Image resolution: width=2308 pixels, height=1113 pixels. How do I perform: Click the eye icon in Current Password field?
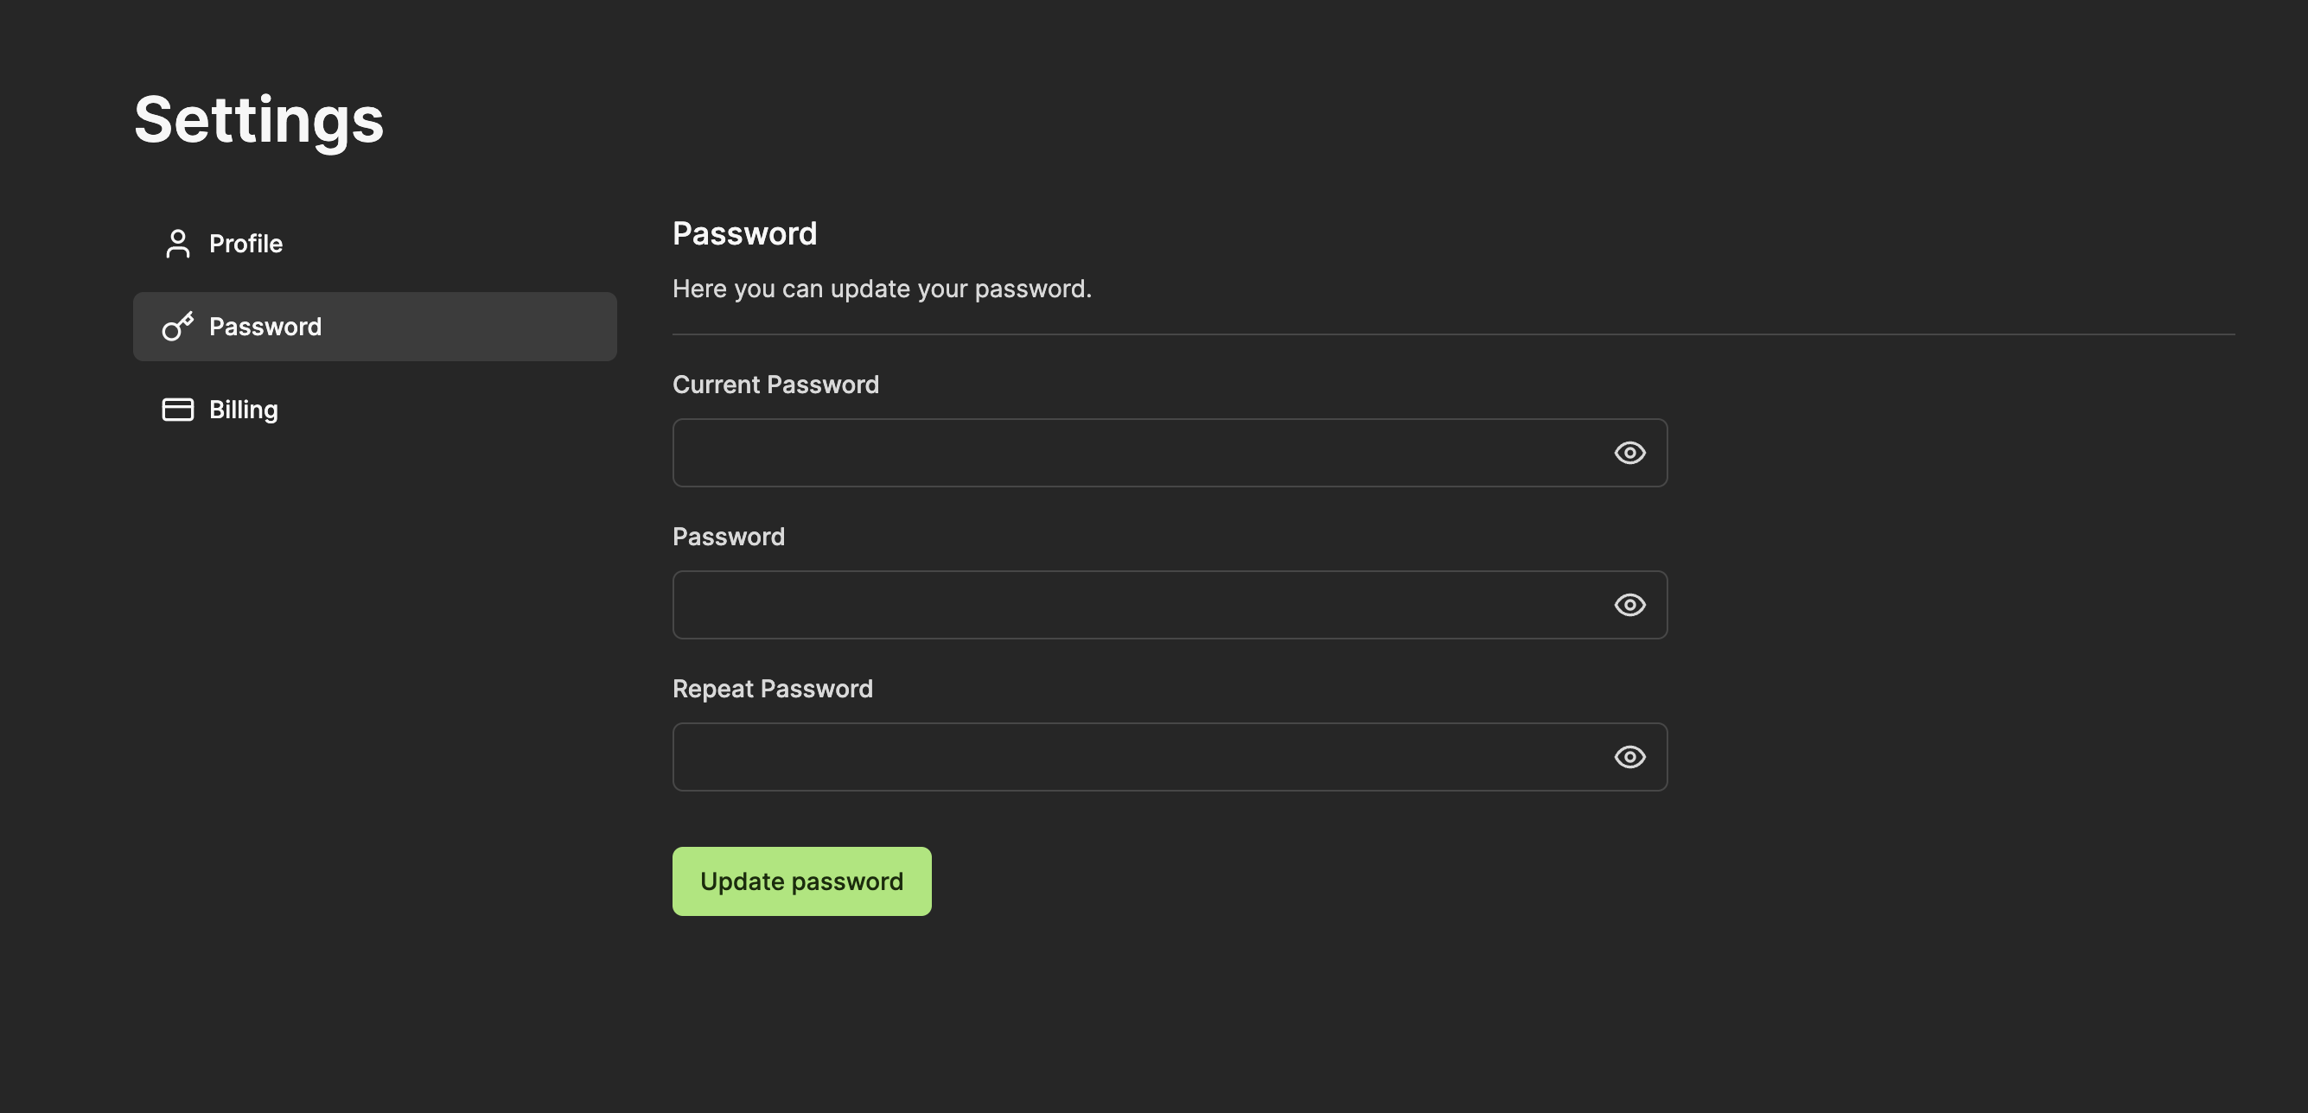tap(1629, 452)
